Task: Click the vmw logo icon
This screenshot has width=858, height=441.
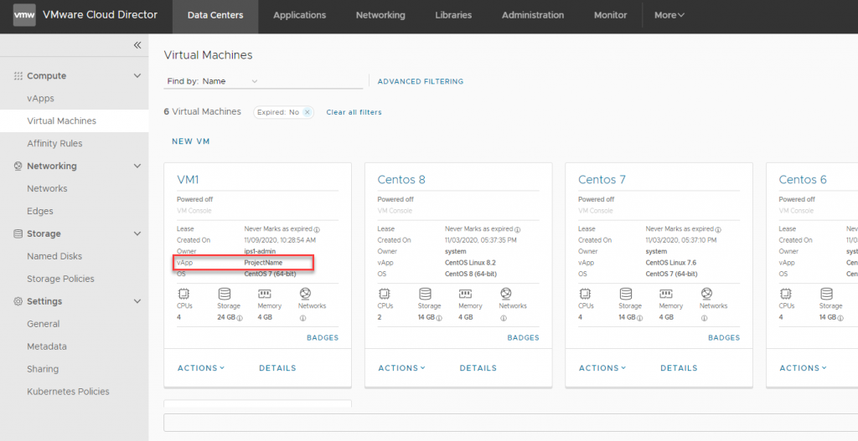Action: click(24, 15)
